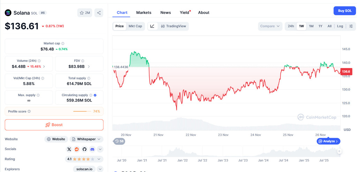Switch chart to Mkt Cap view
357x172 pixels.
[135, 26]
